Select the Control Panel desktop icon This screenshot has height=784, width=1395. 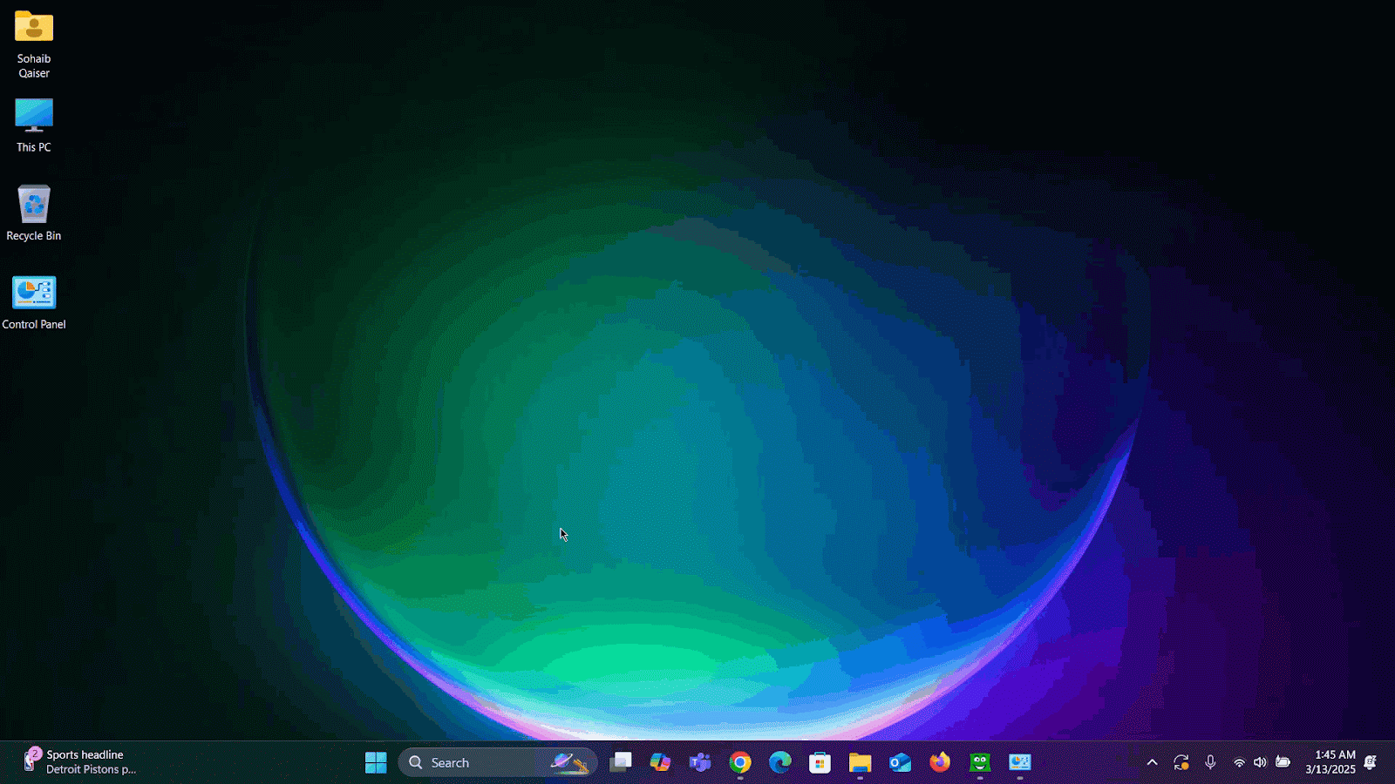[34, 302]
